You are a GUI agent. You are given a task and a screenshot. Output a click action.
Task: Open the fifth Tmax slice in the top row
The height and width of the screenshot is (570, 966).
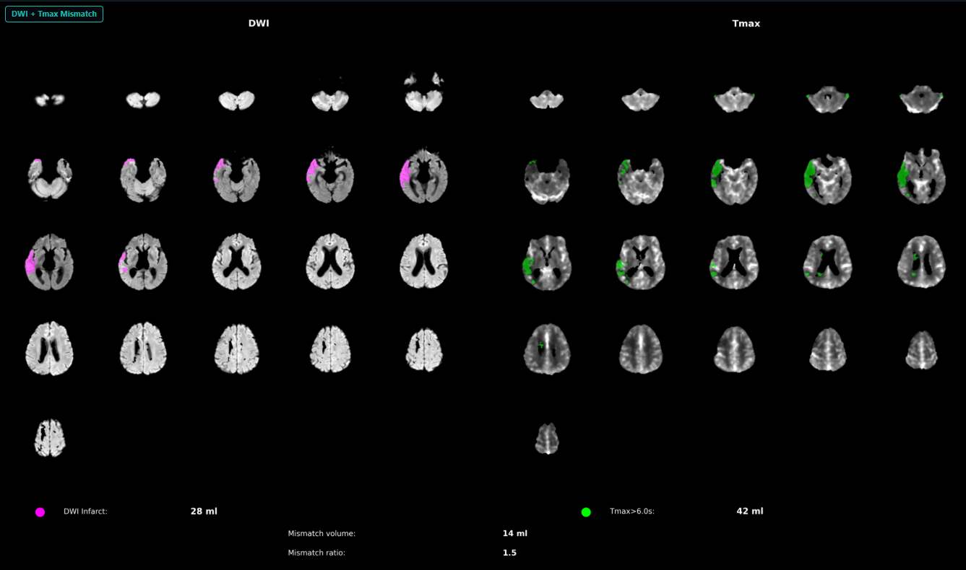(x=921, y=100)
